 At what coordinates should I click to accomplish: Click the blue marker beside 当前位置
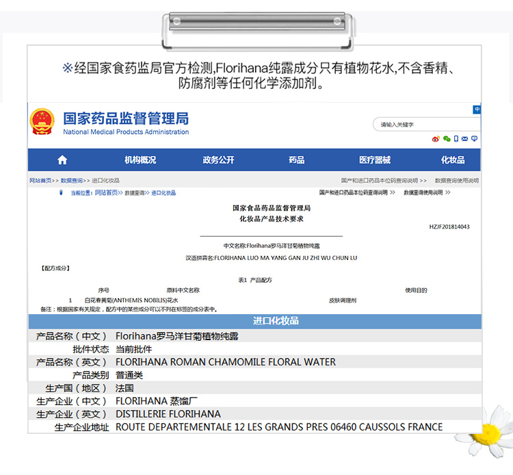(x=61, y=192)
